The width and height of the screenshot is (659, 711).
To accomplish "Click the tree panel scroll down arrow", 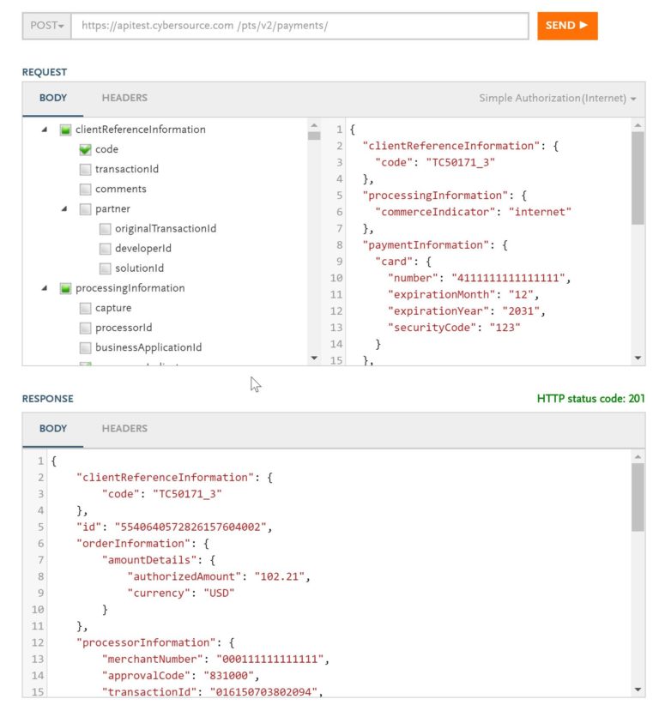I will click(x=314, y=359).
